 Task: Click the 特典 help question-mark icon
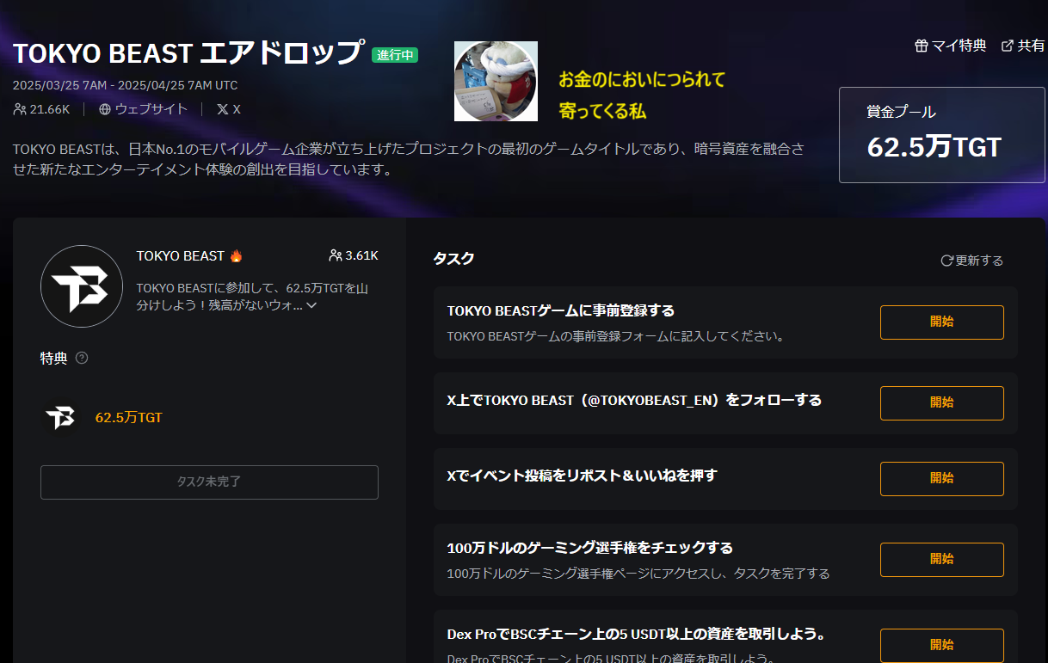click(82, 358)
